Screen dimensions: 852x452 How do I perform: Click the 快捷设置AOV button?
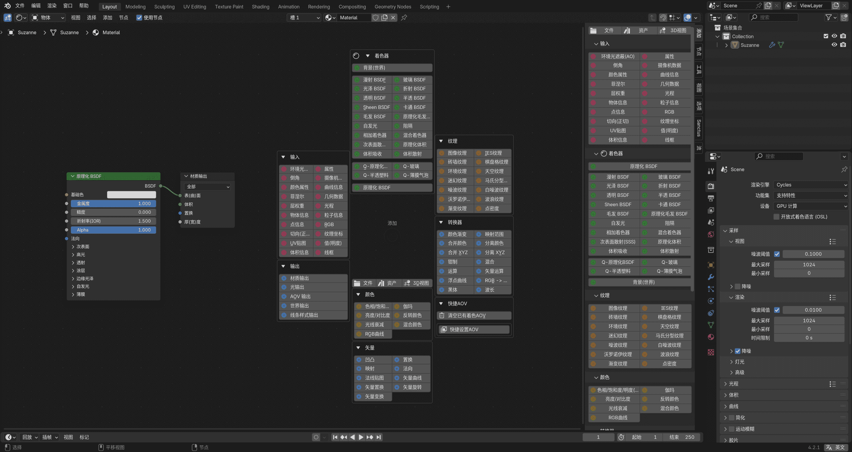(474, 329)
